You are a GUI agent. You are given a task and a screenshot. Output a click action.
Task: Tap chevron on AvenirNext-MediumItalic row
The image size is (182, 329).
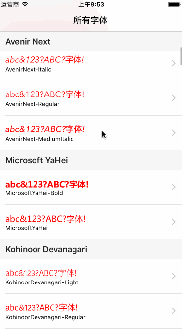click(x=174, y=133)
